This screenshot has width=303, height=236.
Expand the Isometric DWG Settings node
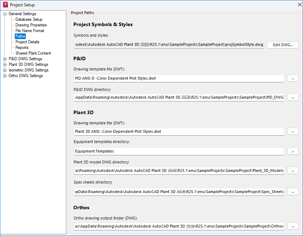[5, 70]
